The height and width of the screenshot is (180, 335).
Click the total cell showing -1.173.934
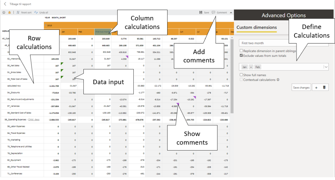[52, 113]
